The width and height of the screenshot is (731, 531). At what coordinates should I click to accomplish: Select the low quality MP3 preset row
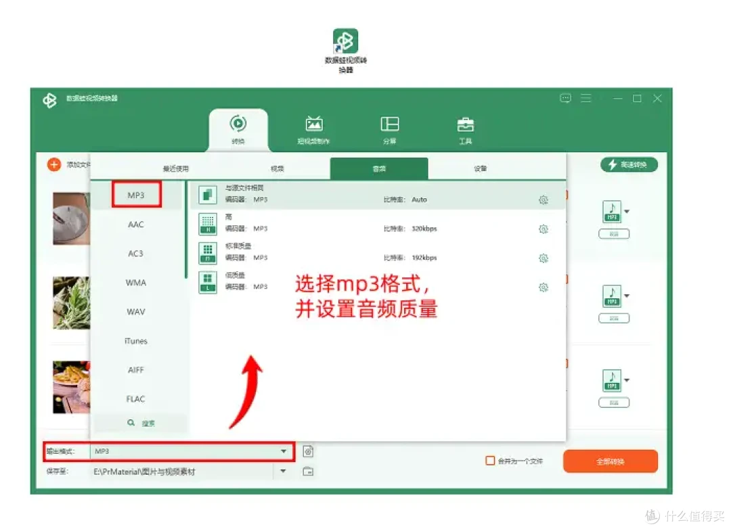coord(378,282)
